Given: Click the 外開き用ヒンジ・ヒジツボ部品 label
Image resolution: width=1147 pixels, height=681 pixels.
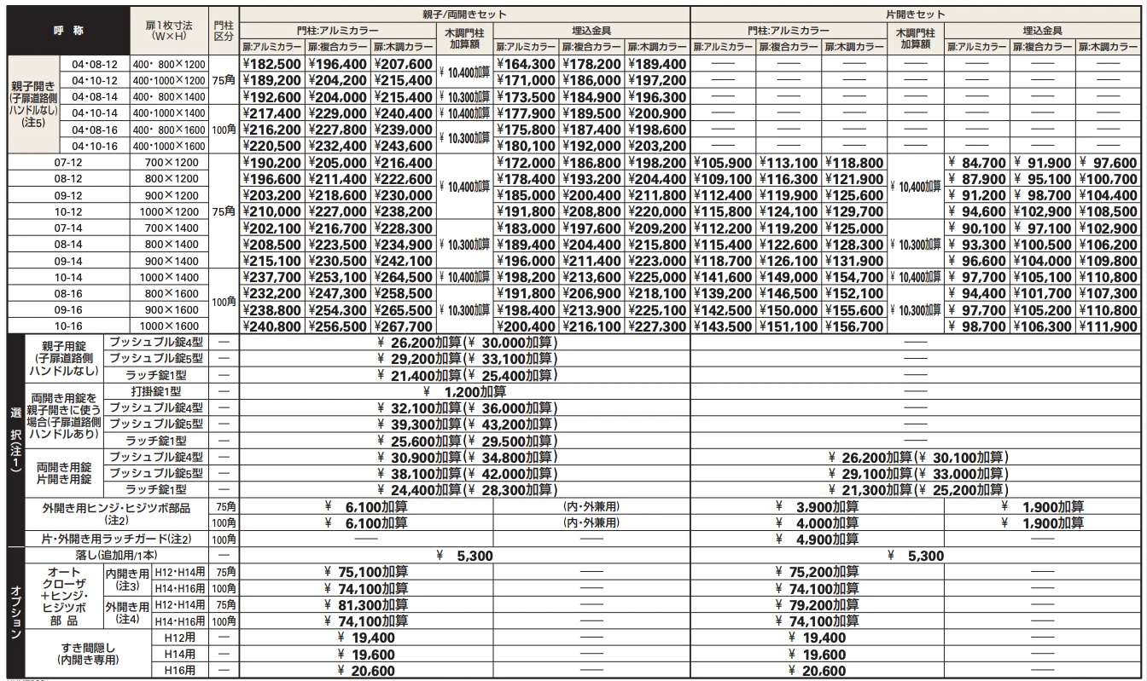Looking at the screenshot, I should click(x=115, y=513).
